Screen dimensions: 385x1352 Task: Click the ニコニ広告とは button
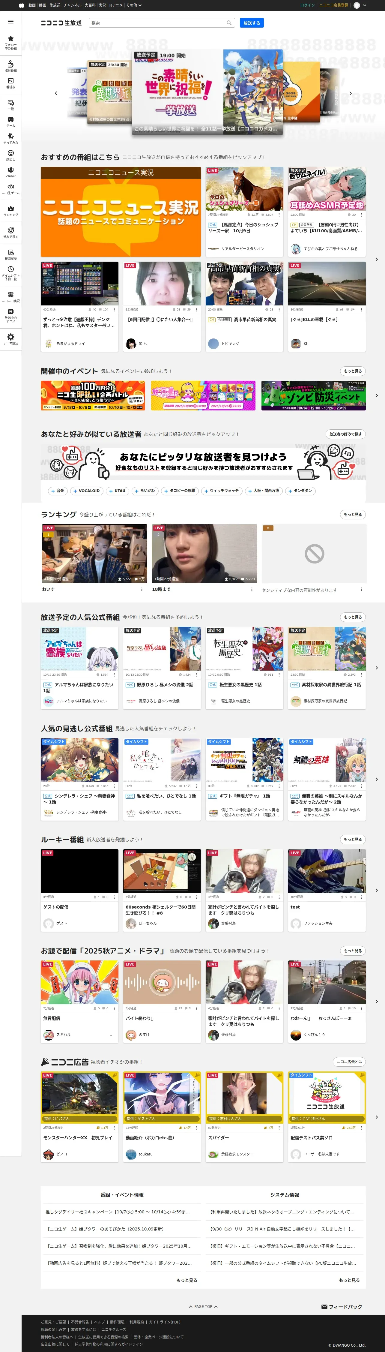pyautogui.click(x=349, y=1062)
